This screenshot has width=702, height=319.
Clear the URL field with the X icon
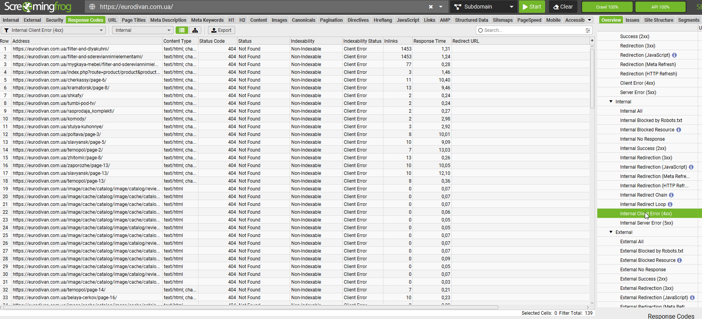point(431,7)
